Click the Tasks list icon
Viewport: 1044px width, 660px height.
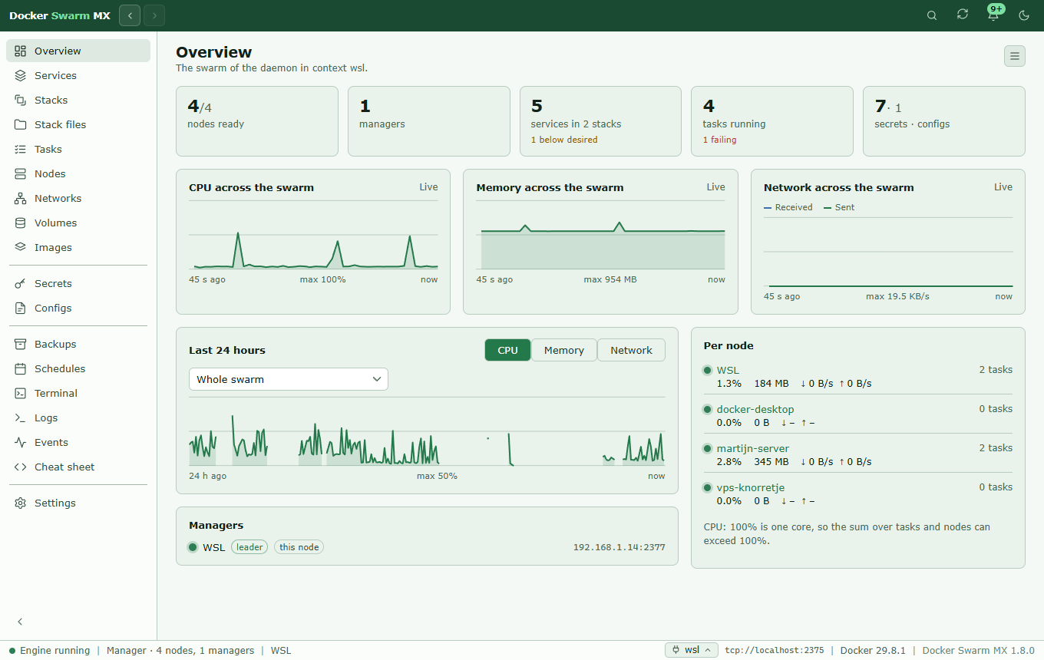20,149
